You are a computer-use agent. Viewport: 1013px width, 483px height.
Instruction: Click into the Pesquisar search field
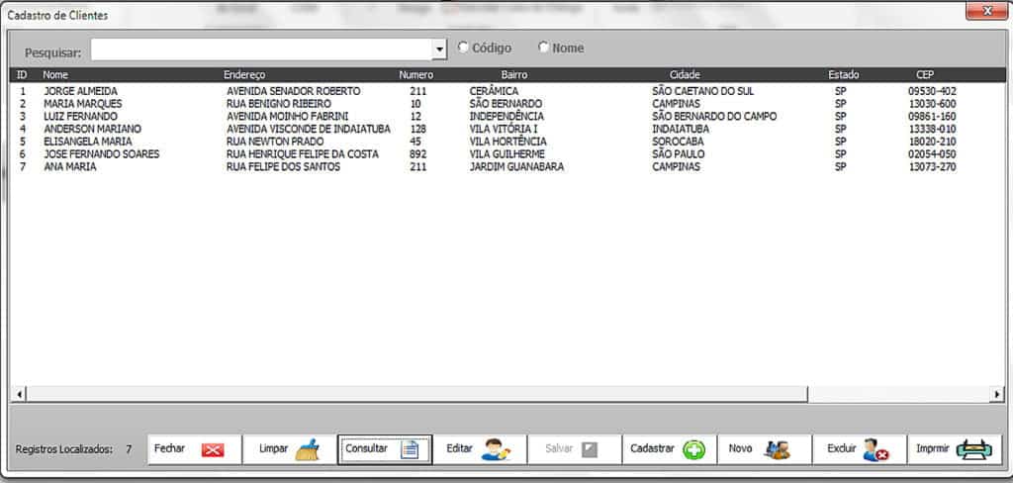point(261,49)
